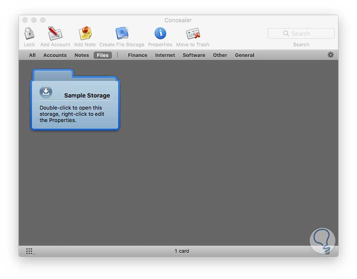Filter by Other category
The image size is (357, 279).
point(220,55)
